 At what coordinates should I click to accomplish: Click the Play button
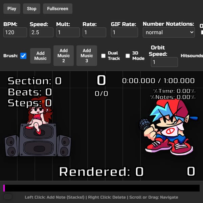point(12,9)
